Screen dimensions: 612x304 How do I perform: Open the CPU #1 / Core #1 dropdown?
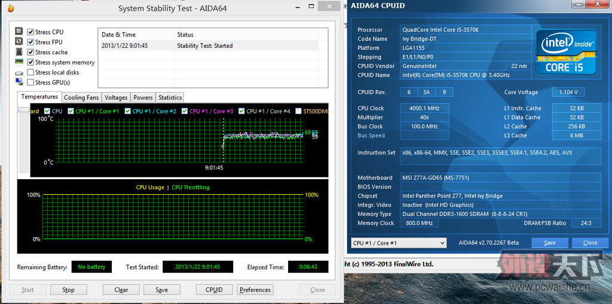[x=399, y=242]
